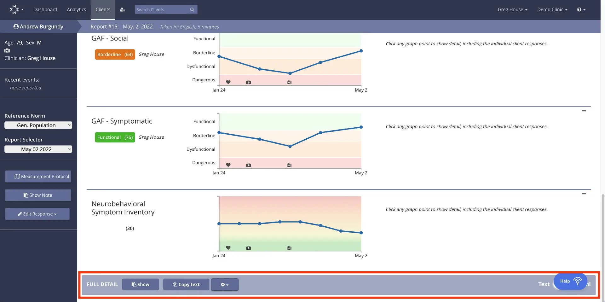Click the Borderline (63) score badge
This screenshot has height=302, width=605.
pyautogui.click(x=115, y=54)
